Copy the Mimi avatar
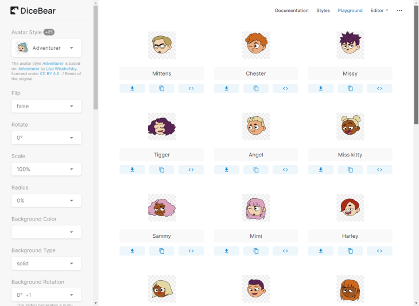Image resolution: width=419 pixels, height=306 pixels. pyautogui.click(x=256, y=251)
